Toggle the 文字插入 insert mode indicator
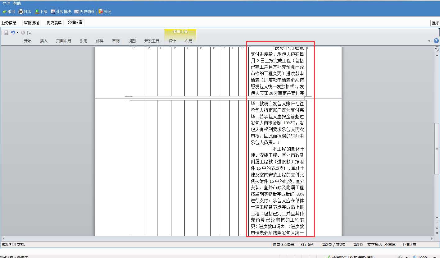Screen dimensions: 440x258 (x=375, y=245)
